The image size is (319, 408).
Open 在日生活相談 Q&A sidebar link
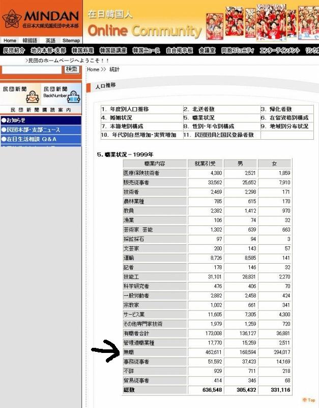28,139
